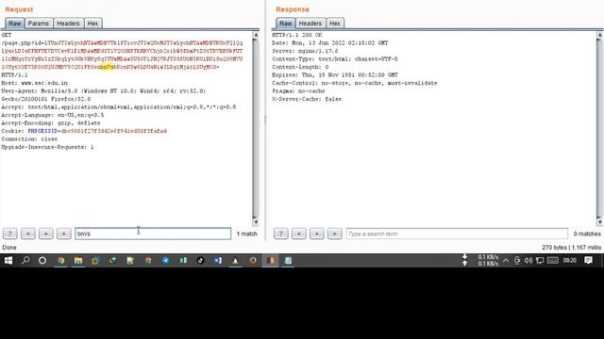Click the request pane scroll-down arrow
Image resolution: width=604 pixels, height=339 pixels.
(x=256, y=222)
